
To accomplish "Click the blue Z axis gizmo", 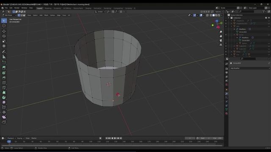I will pyautogui.click(x=217, y=21).
